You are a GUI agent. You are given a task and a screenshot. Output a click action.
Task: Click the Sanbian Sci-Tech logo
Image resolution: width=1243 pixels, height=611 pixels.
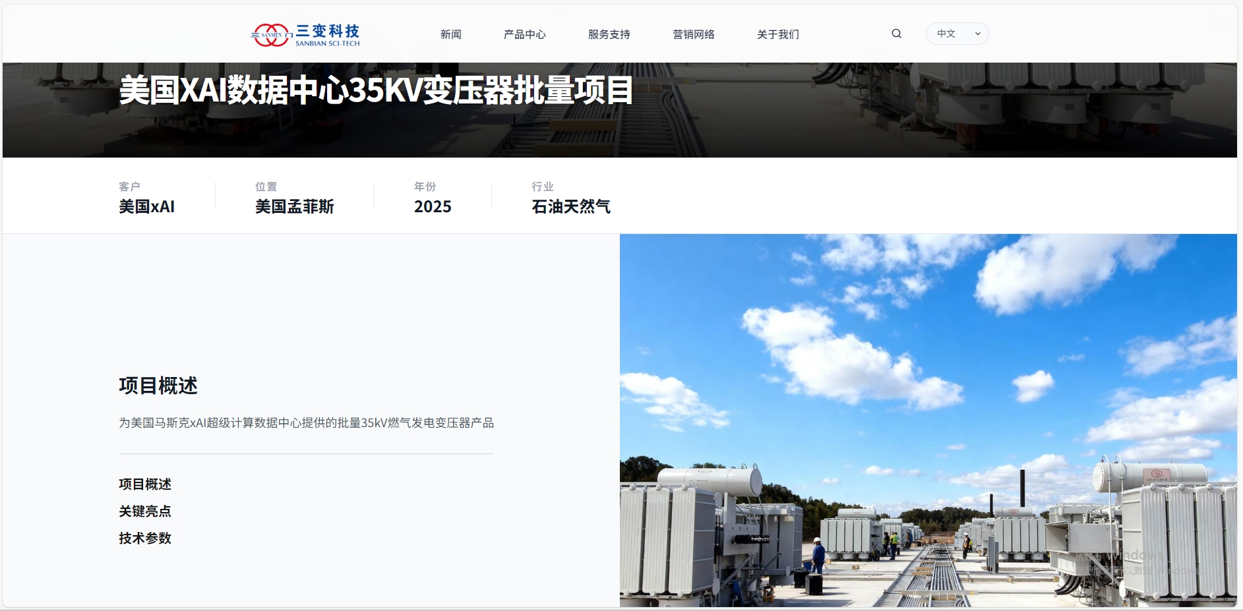[305, 35]
